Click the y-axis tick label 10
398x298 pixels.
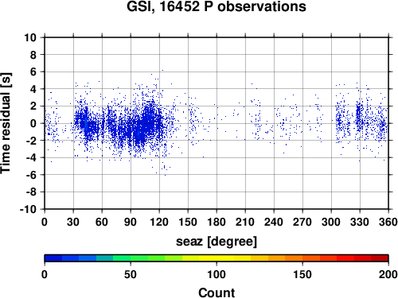(x=30, y=37)
